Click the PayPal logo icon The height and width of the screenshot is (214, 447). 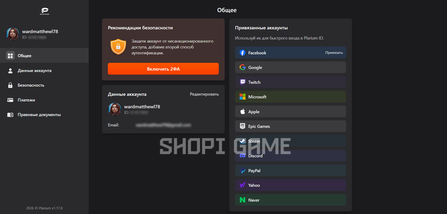243,170
